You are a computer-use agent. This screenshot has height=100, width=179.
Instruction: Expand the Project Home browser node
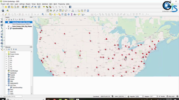tap(6, 54)
